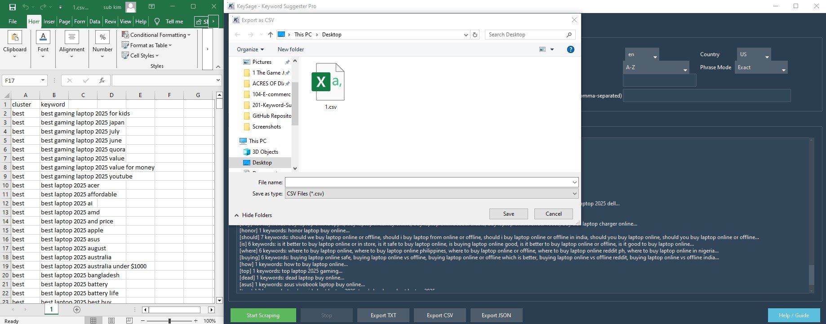The image size is (826, 324).
Task: Click the Export TXT button
Action: [x=383, y=315]
